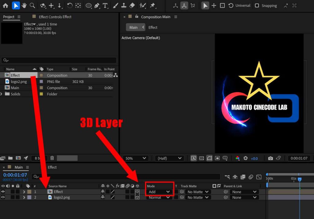Click the current time 0:00:01:07 display
314x219 pixels.
15,175
